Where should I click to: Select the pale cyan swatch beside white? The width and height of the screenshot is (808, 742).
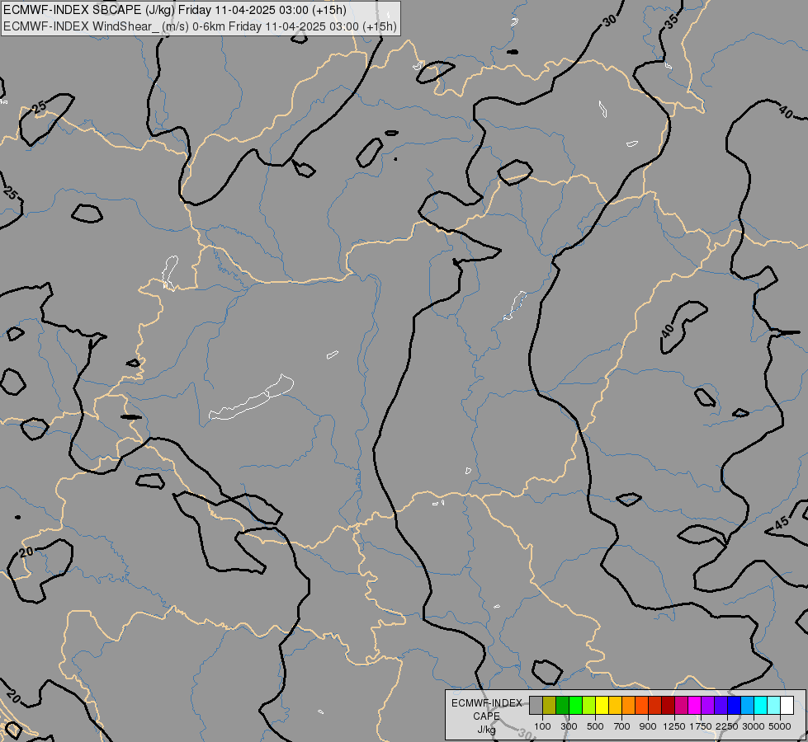tap(773, 705)
